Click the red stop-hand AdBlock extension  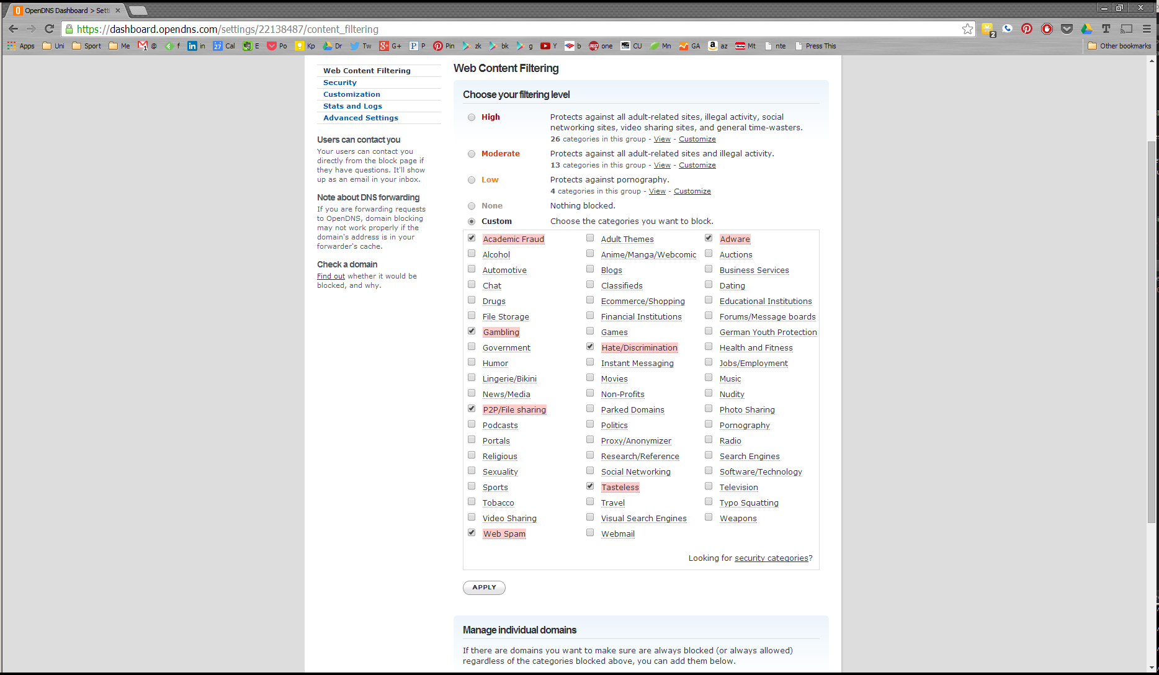pyautogui.click(x=1047, y=29)
